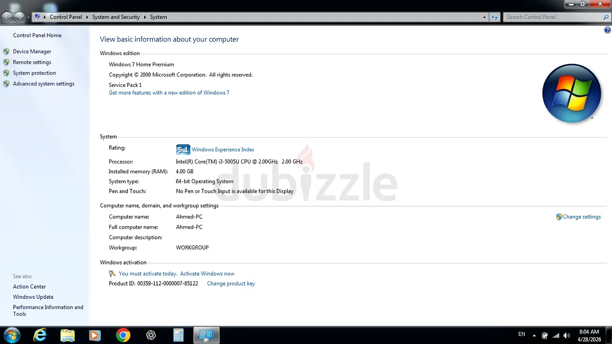Click Change settings for computer name

(581, 217)
